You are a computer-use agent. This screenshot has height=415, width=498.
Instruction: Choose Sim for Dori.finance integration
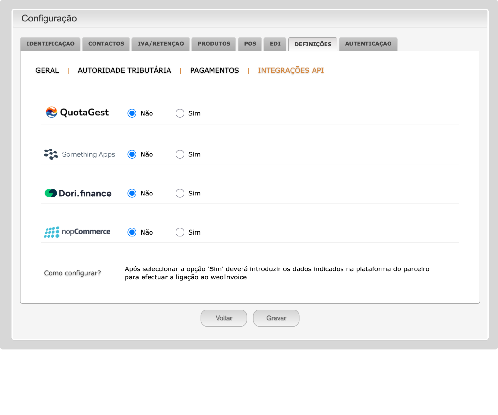[x=180, y=193]
